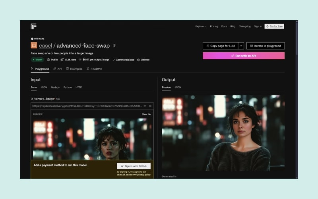The width and height of the screenshot is (318, 199).
Task: Open the README tab
Action: click(94, 69)
